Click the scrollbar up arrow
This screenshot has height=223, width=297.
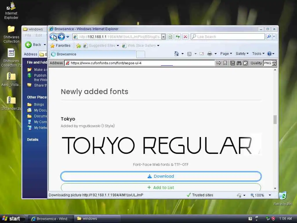click(275, 70)
